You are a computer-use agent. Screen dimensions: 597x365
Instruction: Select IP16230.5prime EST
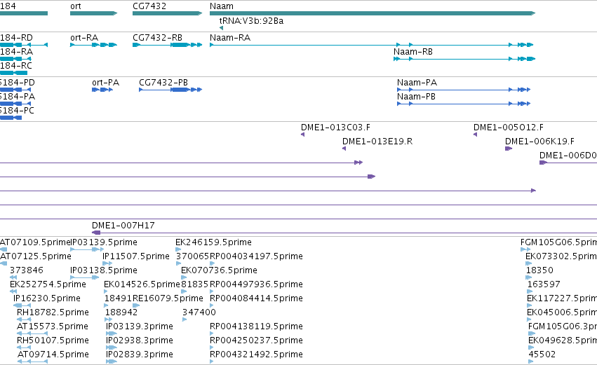pos(47,298)
